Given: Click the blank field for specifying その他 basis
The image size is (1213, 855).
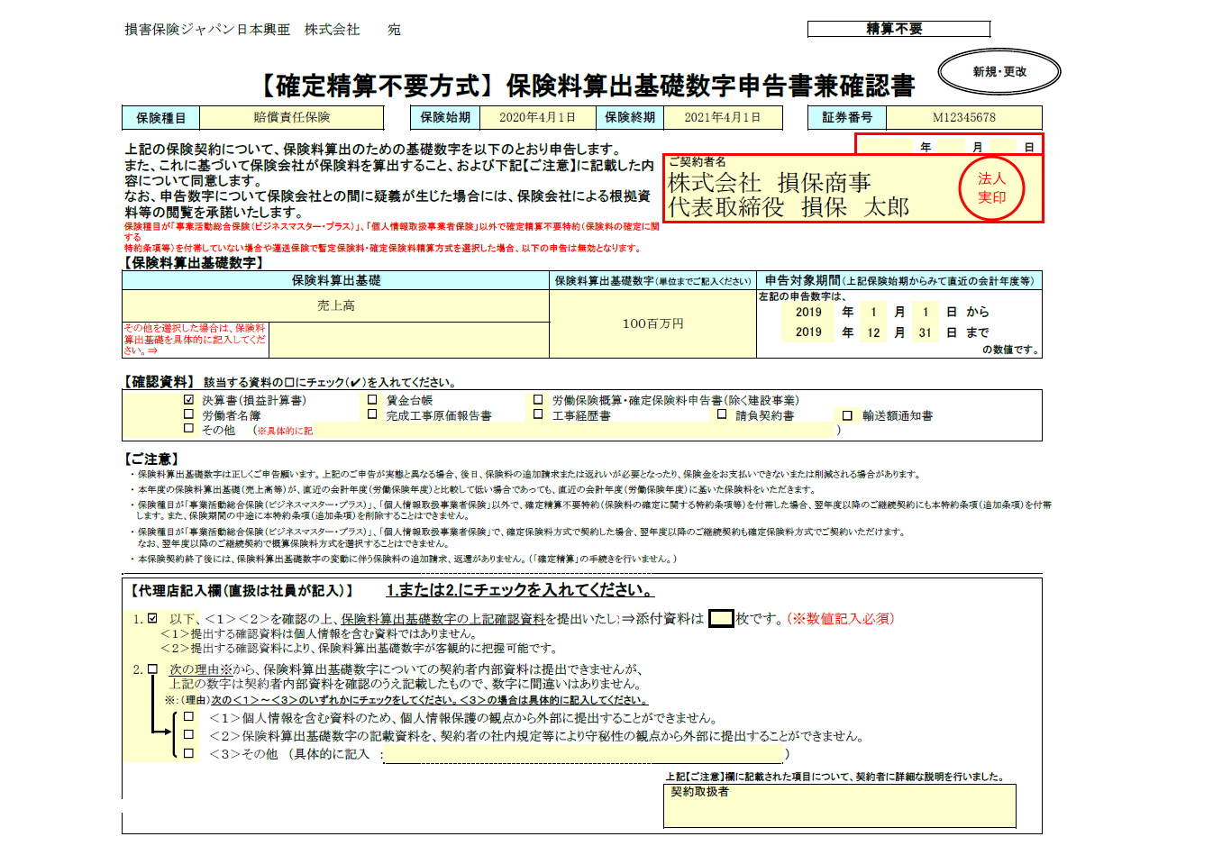Looking at the screenshot, I should [x=409, y=340].
